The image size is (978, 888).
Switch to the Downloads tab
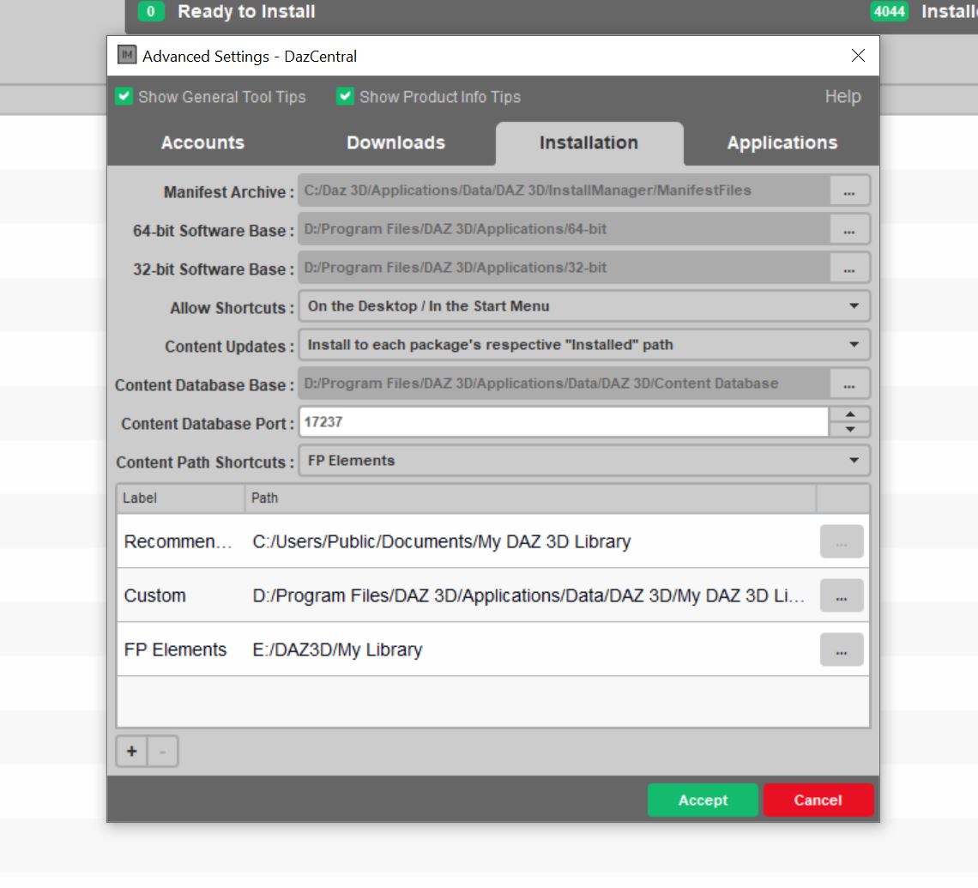pyautogui.click(x=396, y=142)
